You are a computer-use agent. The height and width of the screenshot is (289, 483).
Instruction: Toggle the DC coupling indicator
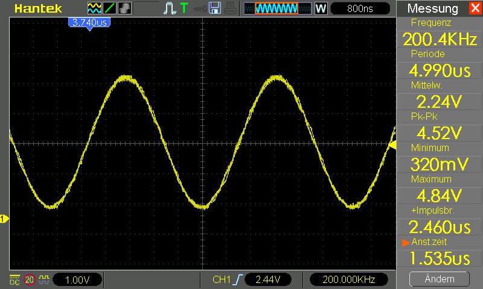(14, 280)
